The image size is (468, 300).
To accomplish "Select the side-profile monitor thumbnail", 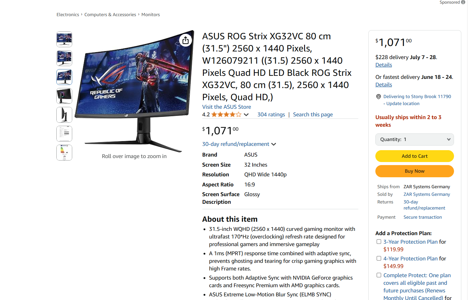I will [x=64, y=115].
